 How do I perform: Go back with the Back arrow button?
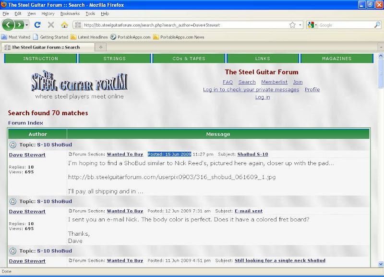tap(8, 25)
